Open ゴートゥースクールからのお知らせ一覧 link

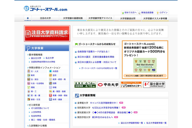99,68
